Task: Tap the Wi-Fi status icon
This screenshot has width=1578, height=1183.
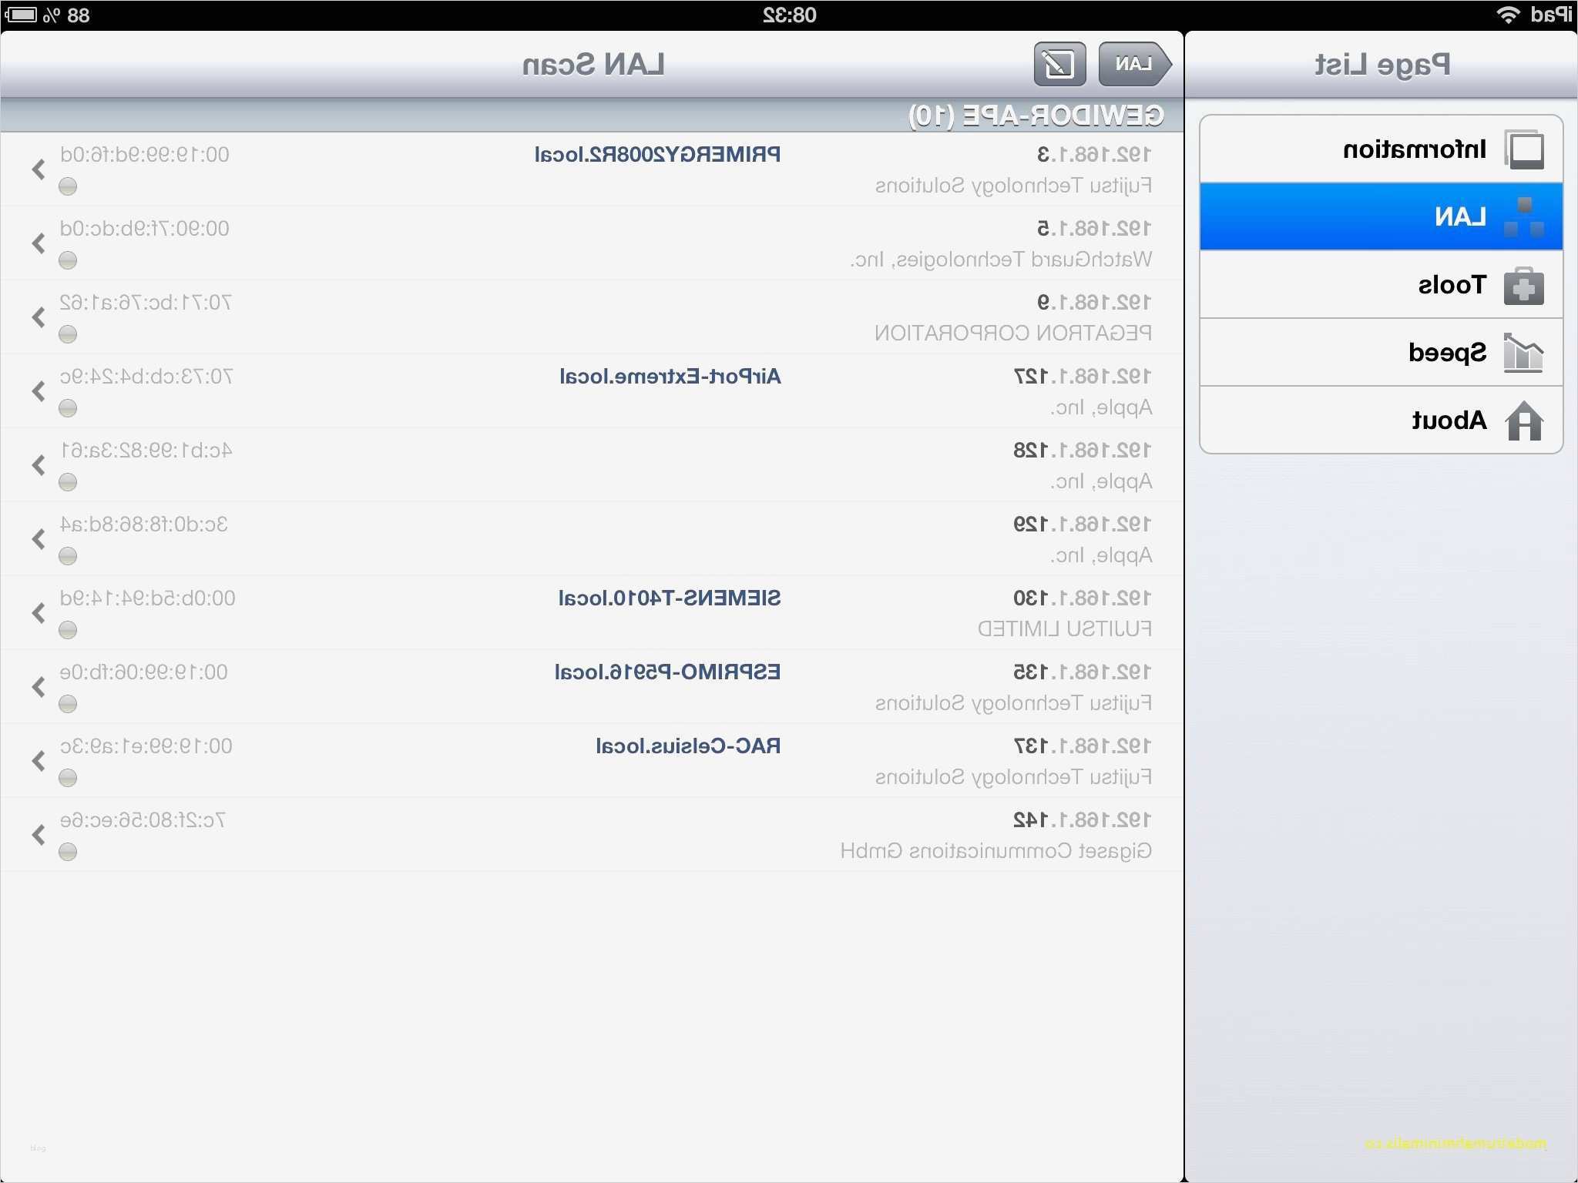Action: tap(1507, 15)
